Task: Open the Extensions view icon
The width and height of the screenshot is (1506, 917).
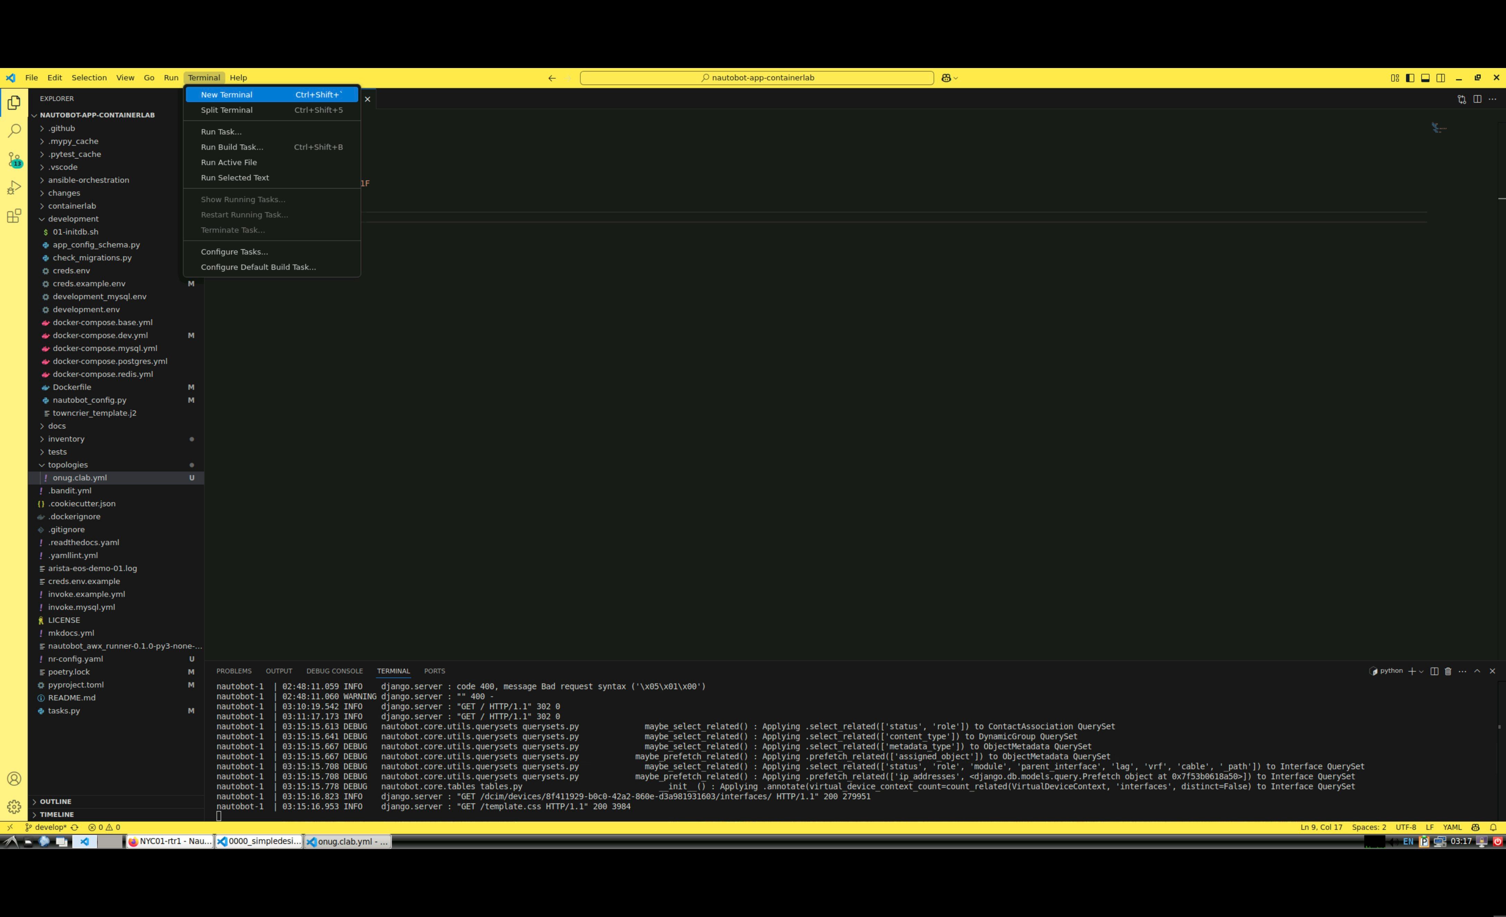Action: [x=14, y=216]
